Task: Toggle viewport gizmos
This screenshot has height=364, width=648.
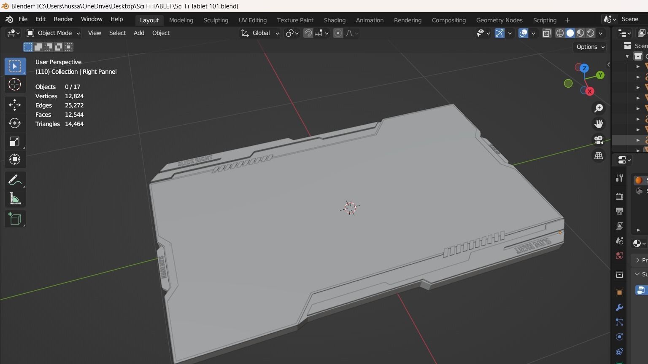Action: pos(499,33)
